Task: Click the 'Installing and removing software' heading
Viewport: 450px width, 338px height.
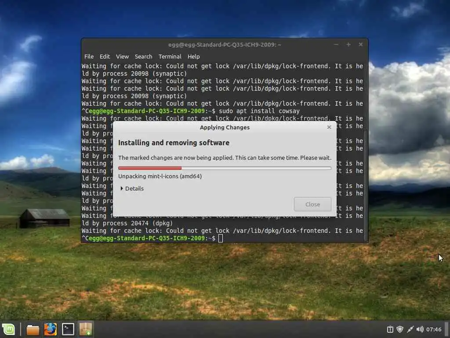Action: coord(174,143)
